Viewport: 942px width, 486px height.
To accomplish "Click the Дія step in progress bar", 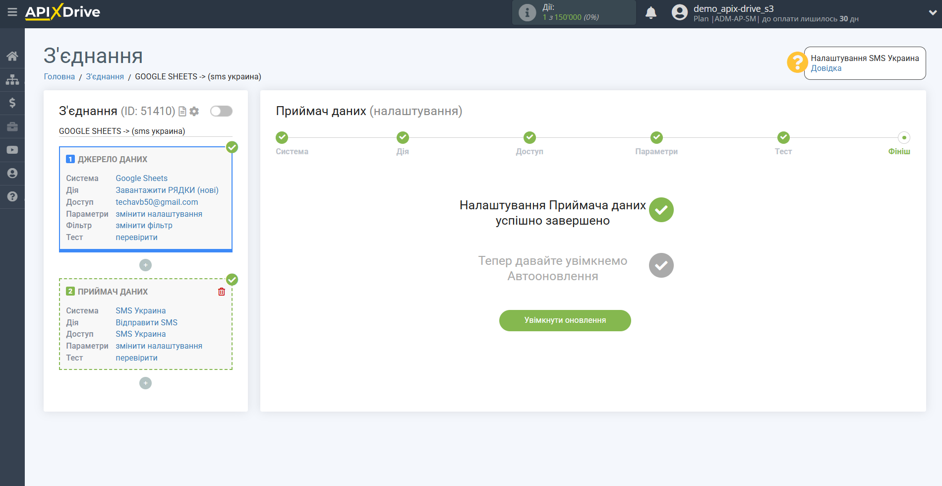I will point(403,137).
